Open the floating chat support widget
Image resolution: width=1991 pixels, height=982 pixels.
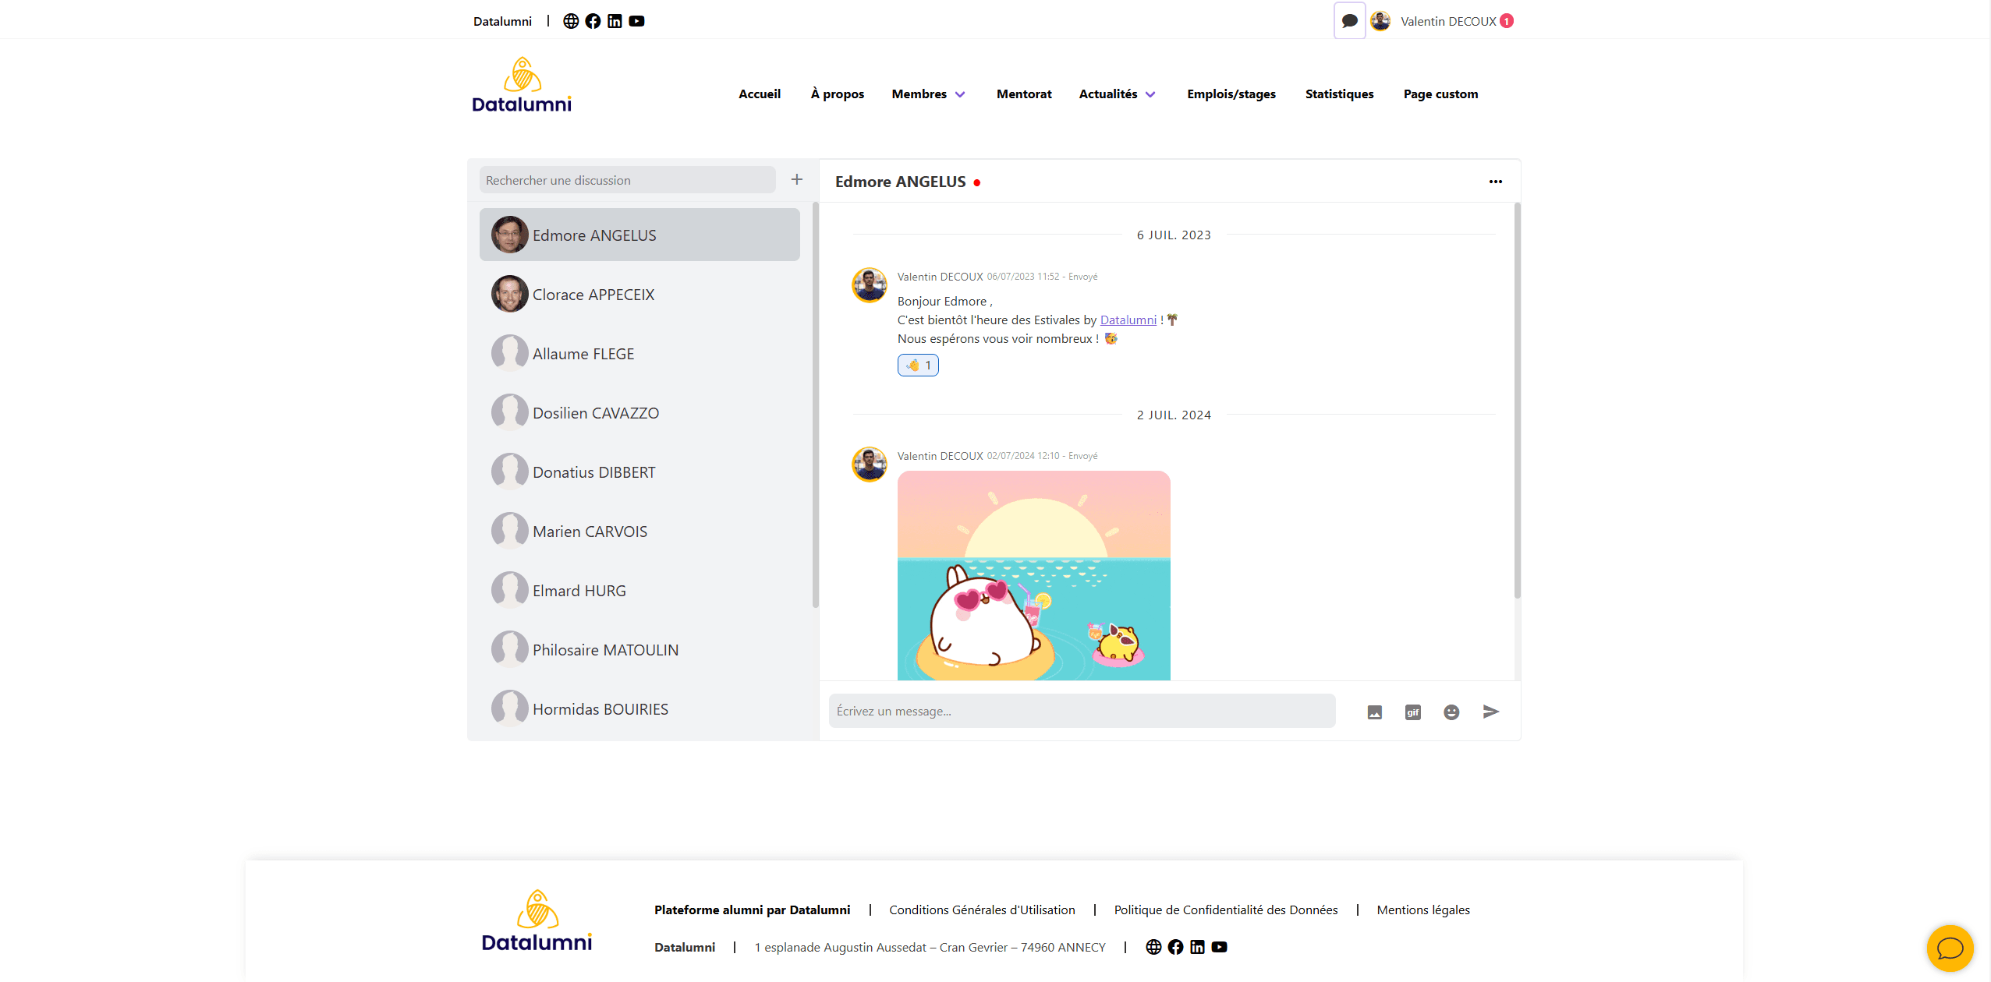(x=1950, y=948)
